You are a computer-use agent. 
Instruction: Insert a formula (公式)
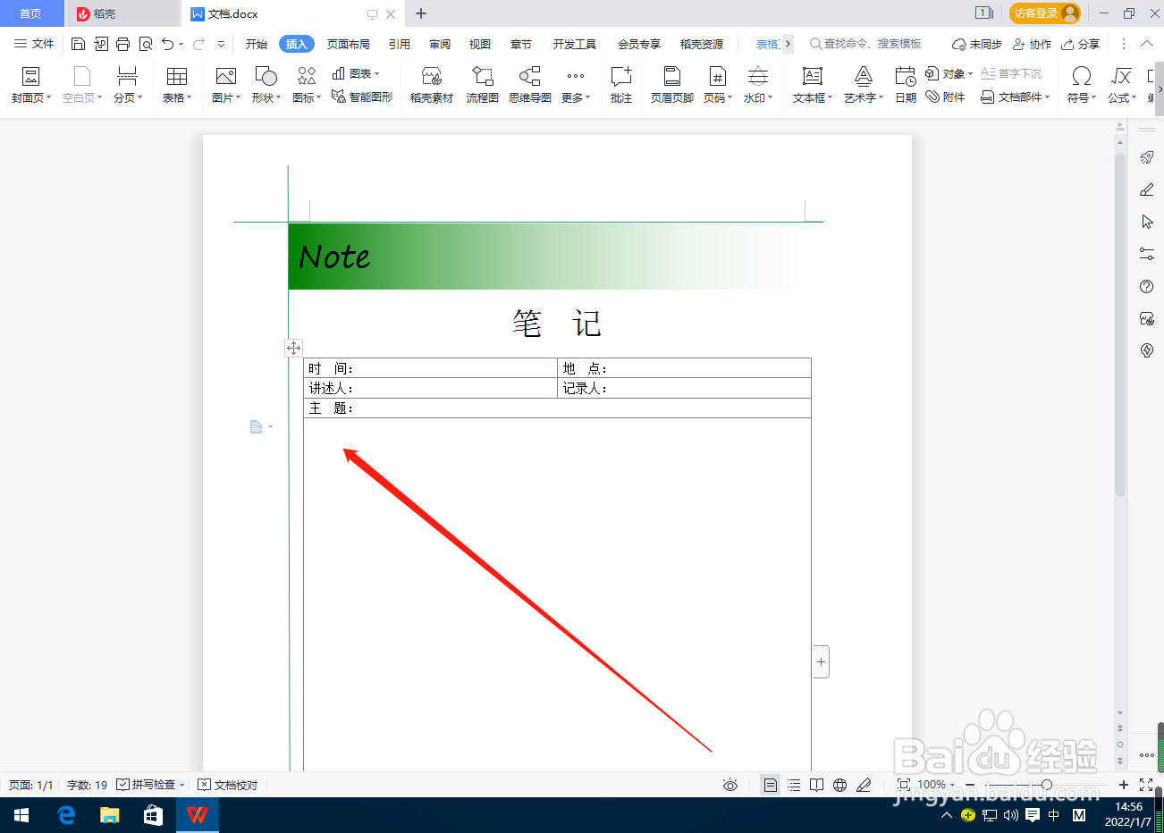1122,86
